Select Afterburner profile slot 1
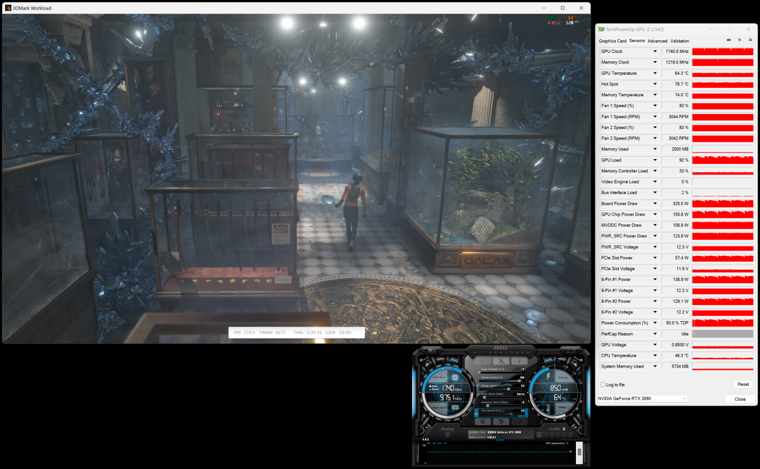The image size is (760, 469). pos(539,435)
